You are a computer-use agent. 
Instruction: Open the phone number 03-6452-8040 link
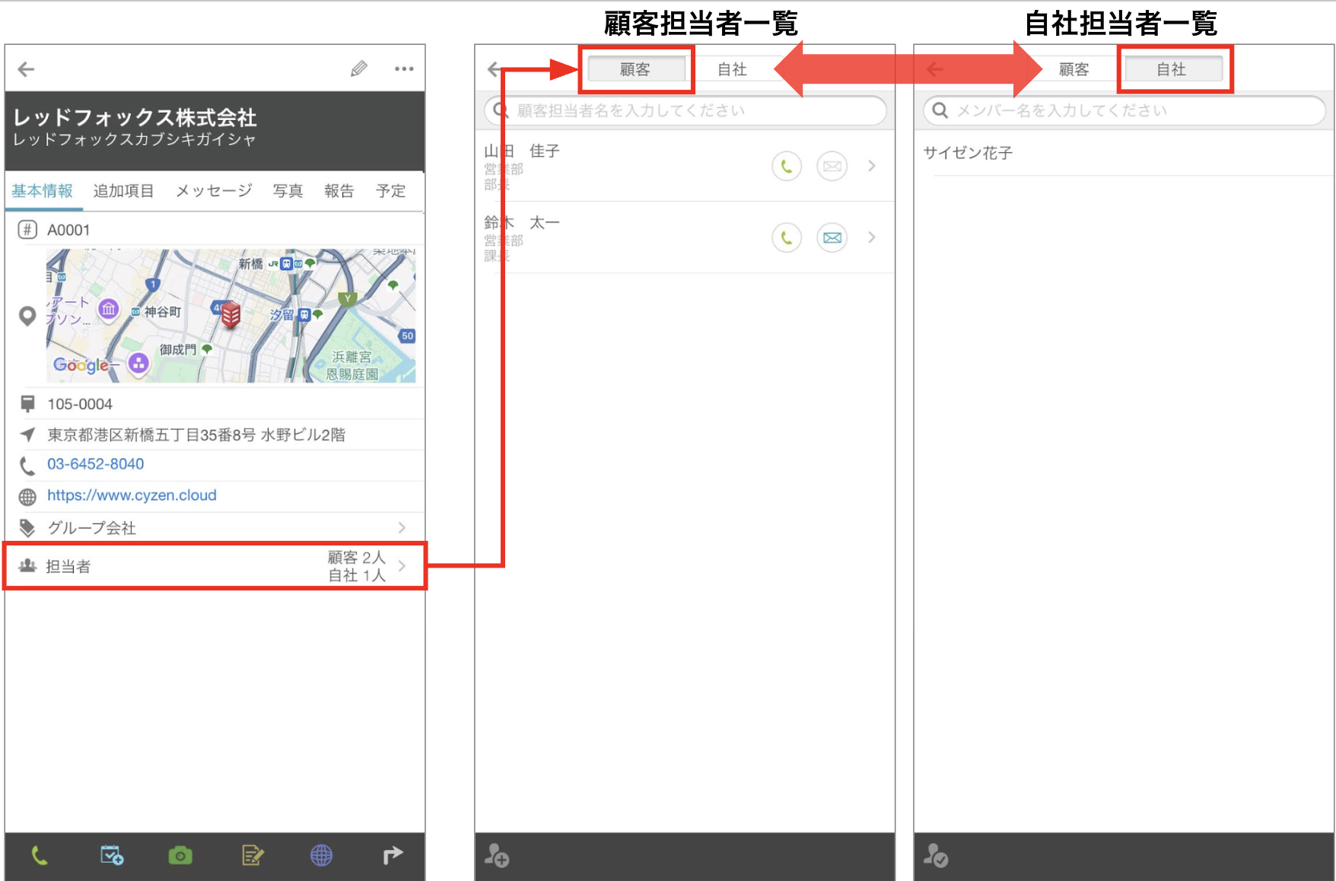(x=96, y=464)
